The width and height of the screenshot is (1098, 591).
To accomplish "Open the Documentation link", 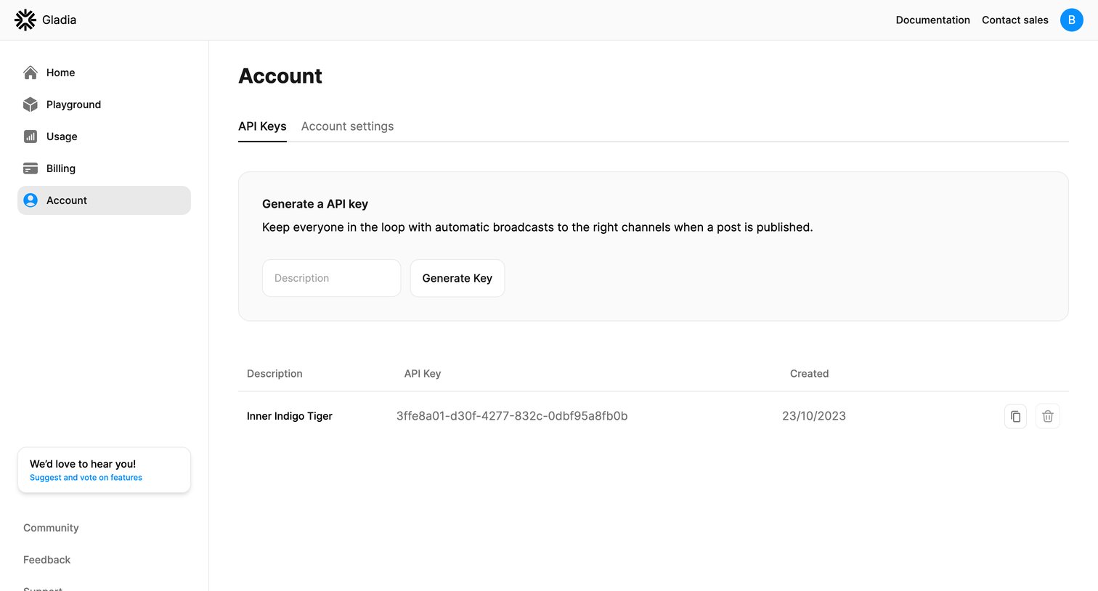I will click(932, 20).
